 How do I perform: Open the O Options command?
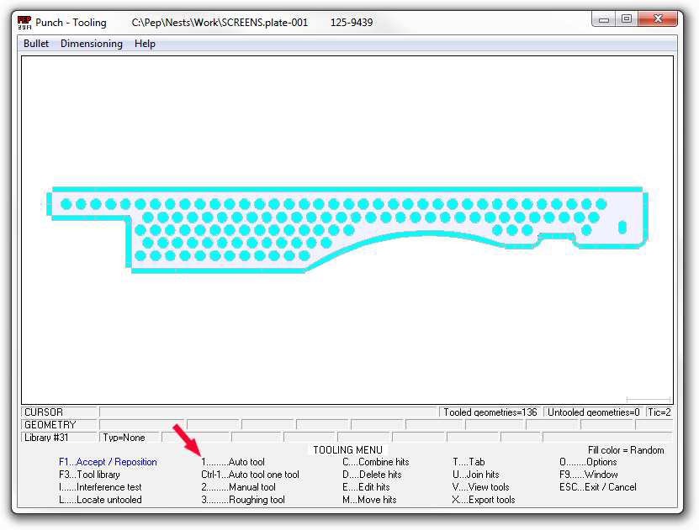click(x=588, y=462)
